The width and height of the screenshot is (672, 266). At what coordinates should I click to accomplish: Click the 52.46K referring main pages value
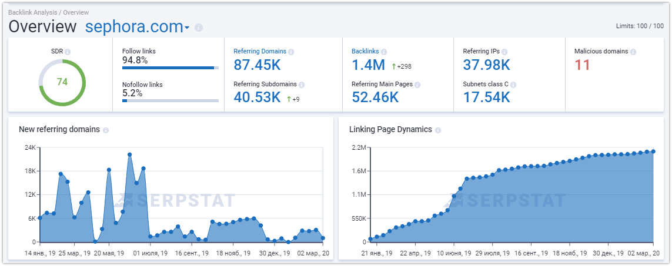375,97
